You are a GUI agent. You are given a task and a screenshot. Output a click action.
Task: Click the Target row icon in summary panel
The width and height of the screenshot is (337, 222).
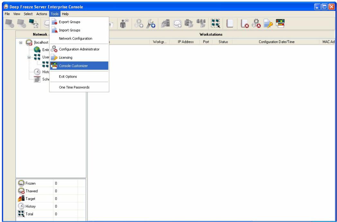point(21,199)
